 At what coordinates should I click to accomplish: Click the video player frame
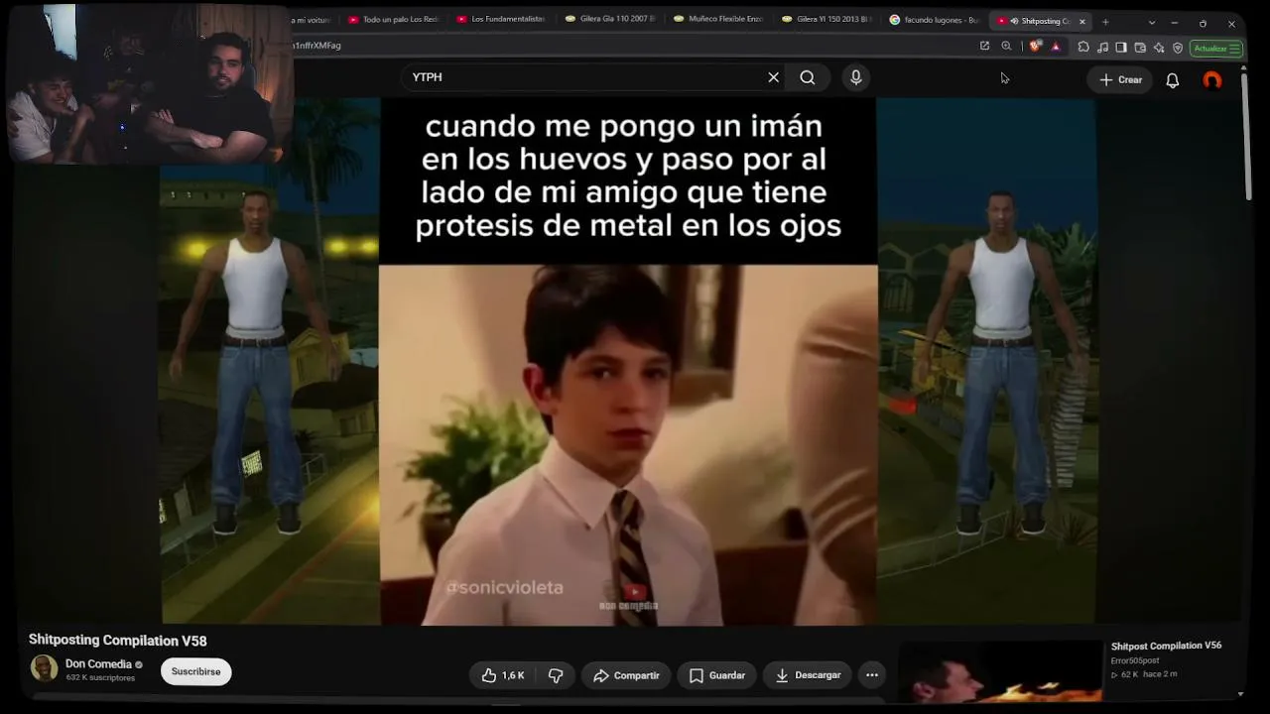tap(628, 361)
